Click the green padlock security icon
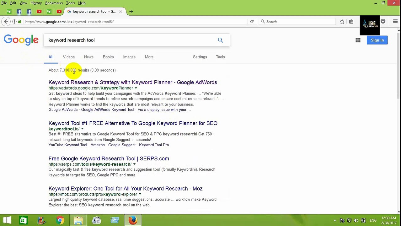 coord(19,22)
